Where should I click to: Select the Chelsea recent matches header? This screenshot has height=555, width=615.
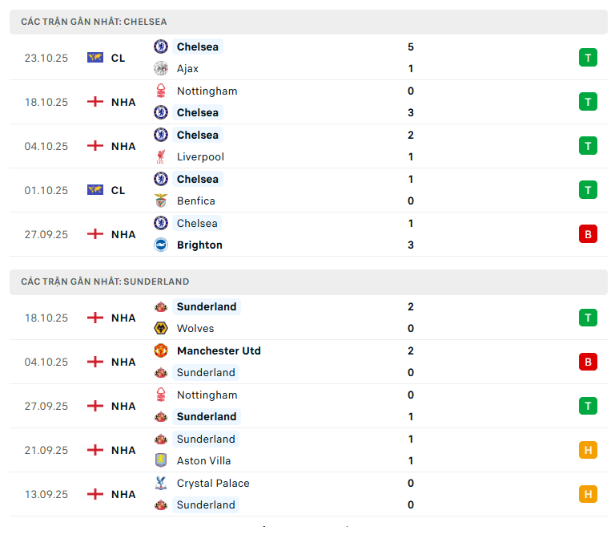point(94,22)
